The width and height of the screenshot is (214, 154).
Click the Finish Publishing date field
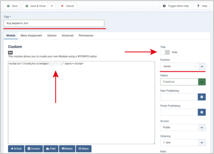[179, 112]
